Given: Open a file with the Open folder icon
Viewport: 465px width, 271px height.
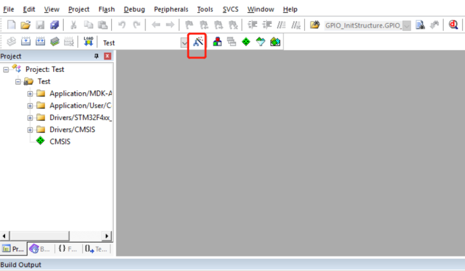Looking at the screenshot, I should pyautogui.click(x=25, y=25).
